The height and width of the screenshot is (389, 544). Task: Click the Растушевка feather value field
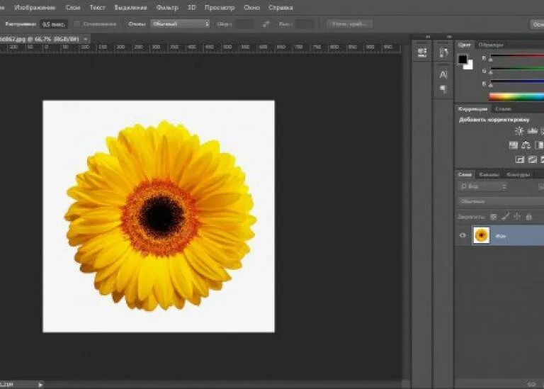tap(54, 24)
